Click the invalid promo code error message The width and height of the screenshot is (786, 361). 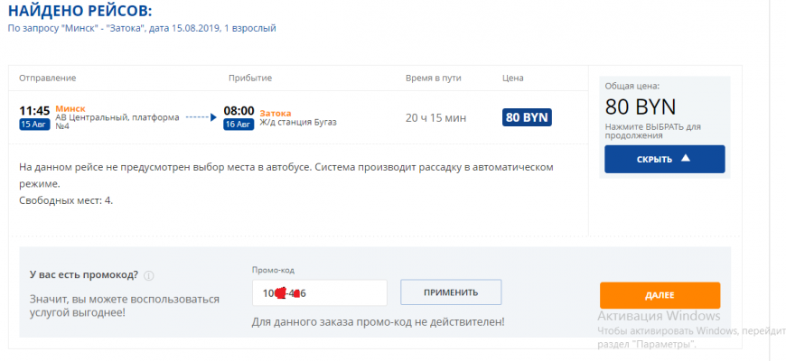tap(378, 321)
